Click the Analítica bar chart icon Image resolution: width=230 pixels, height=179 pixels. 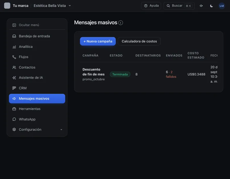tap(14, 47)
